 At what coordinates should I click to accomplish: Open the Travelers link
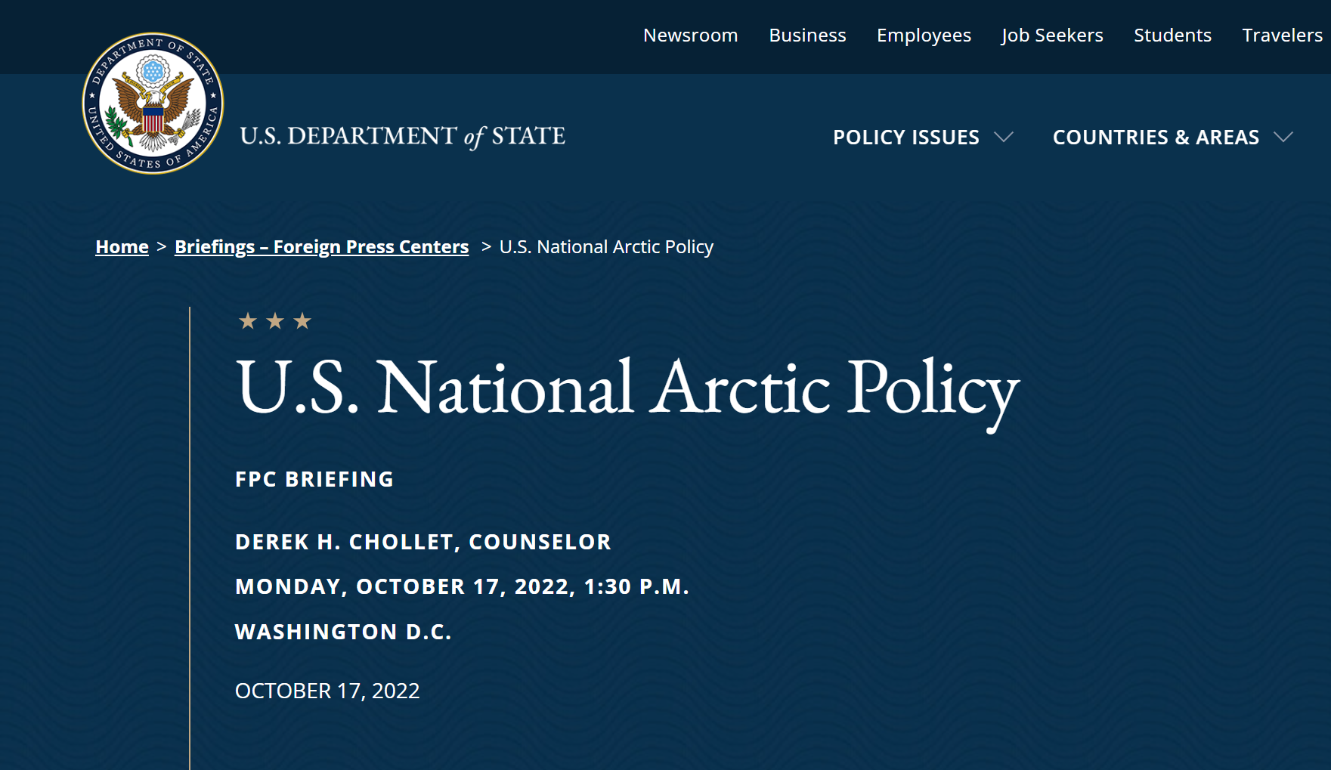[1282, 36]
